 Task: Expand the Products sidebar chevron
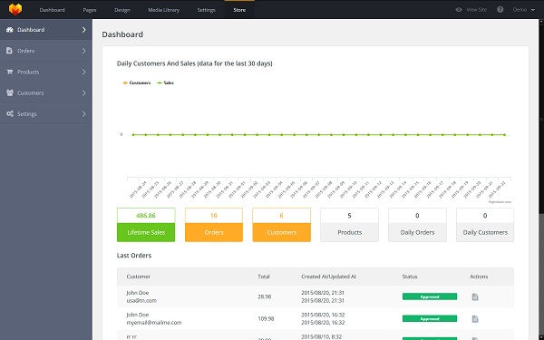tap(84, 72)
